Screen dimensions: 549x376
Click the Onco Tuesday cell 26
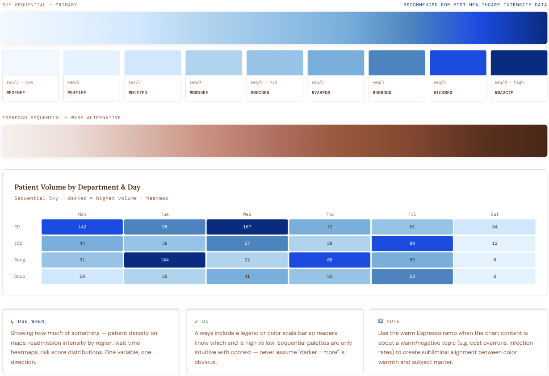click(x=165, y=276)
